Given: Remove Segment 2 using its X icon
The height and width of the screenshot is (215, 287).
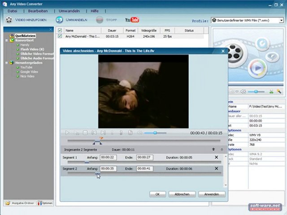Looking at the screenshot, I should coord(216,168).
